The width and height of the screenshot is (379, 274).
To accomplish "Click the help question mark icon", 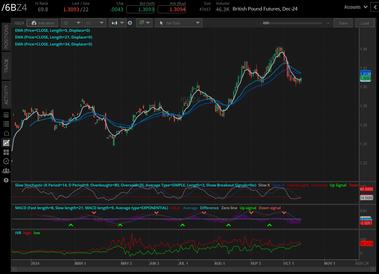I will pos(6,180).
